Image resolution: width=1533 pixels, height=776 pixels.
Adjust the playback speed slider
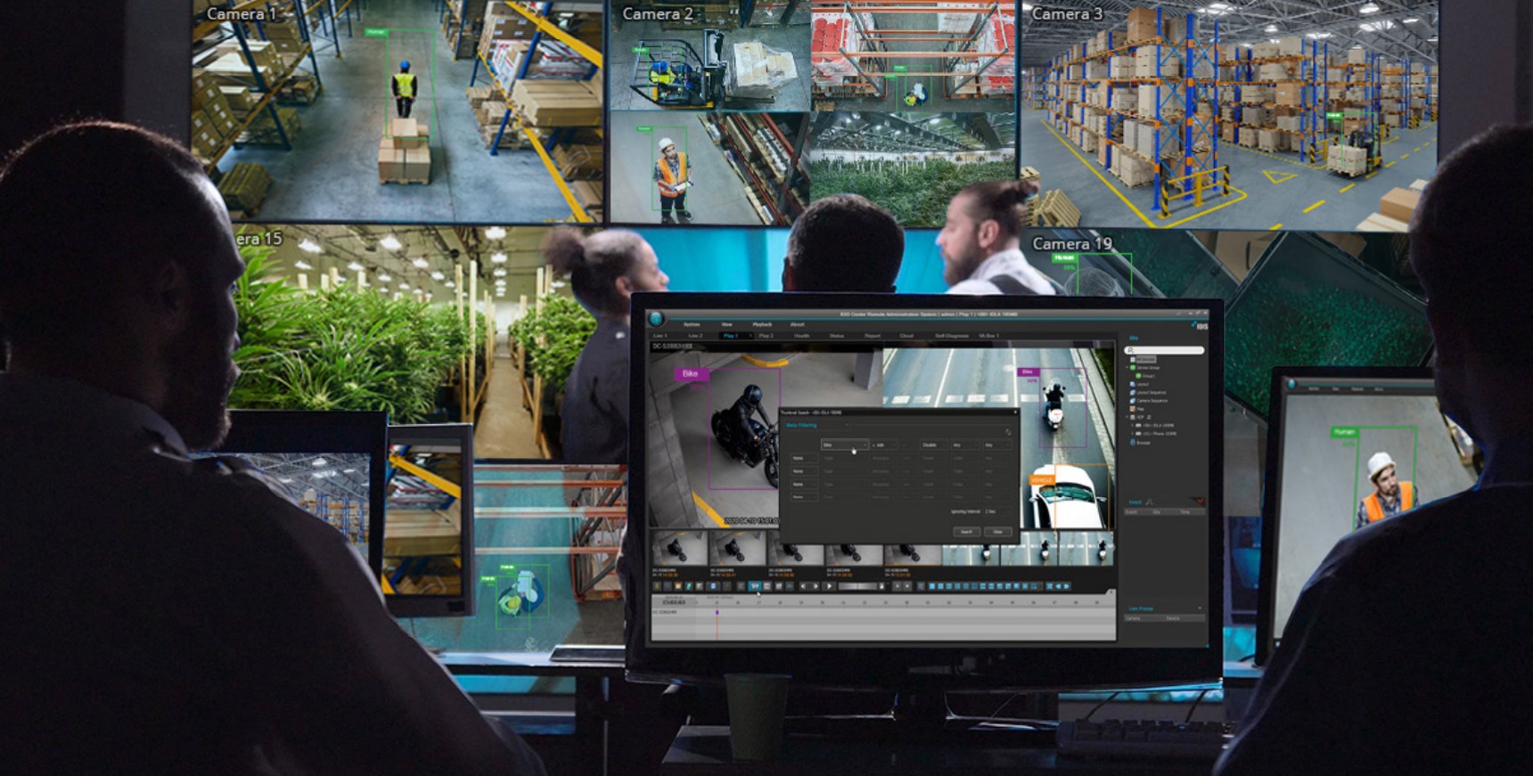(859, 585)
